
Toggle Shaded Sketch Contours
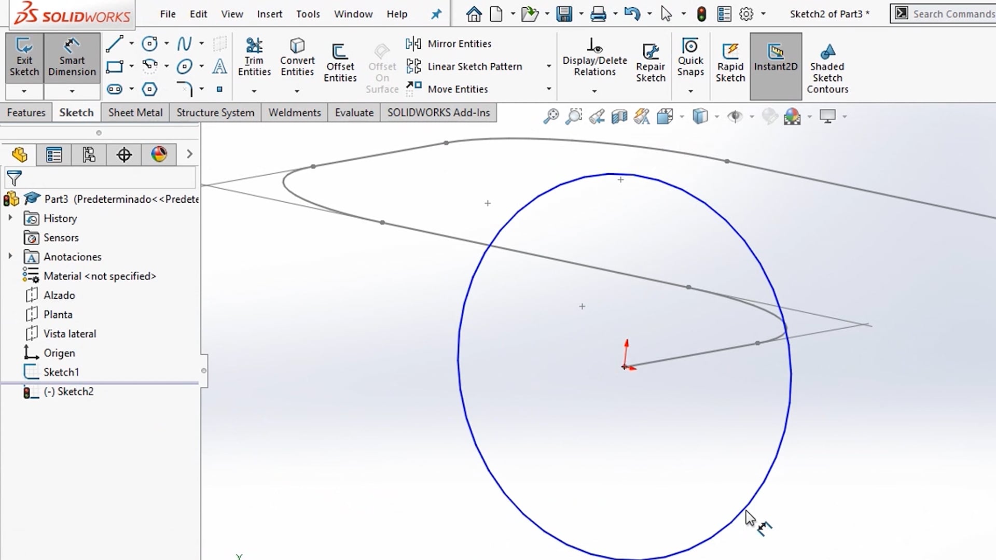coord(827,66)
